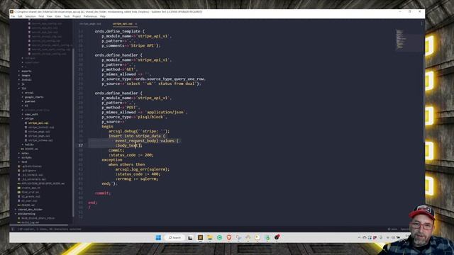Screen dimensions: 454x255
Task: Toggle side bar via status bar icon
Action: point(13,229)
